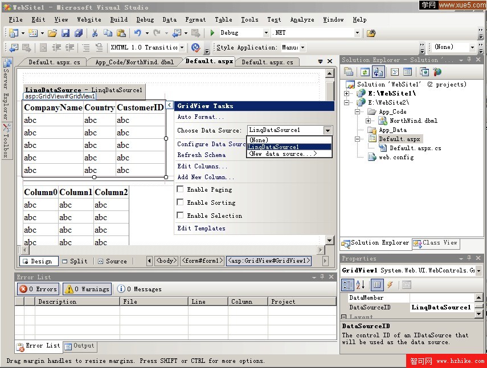The width and height of the screenshot is (487, 368).
Task: Start debugging with the green play icon
Action: (212, 33)
